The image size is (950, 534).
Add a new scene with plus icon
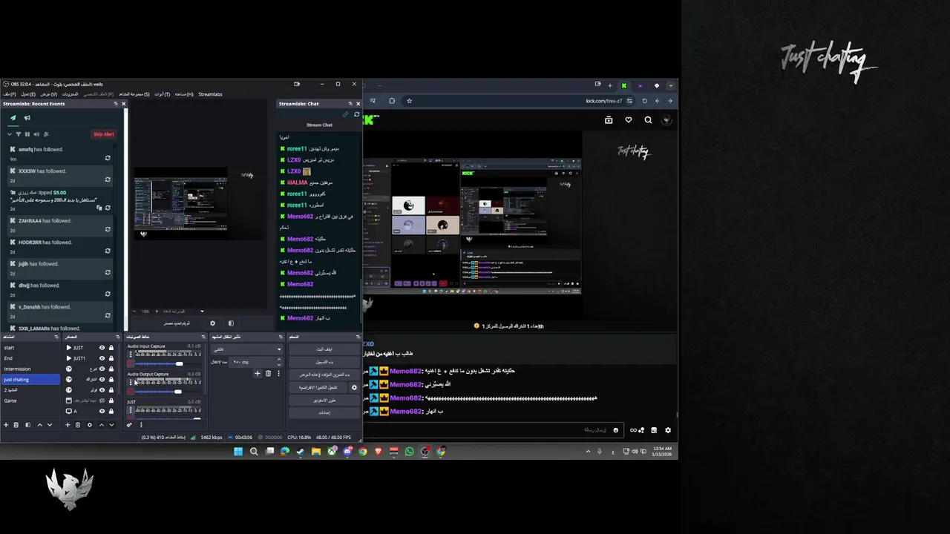[x=6, y=425]
